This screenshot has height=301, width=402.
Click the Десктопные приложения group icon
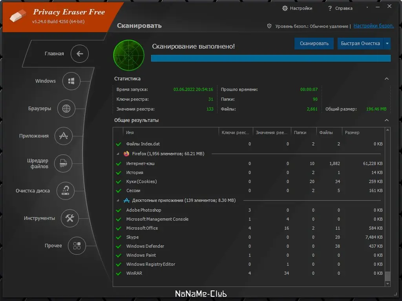126,200
